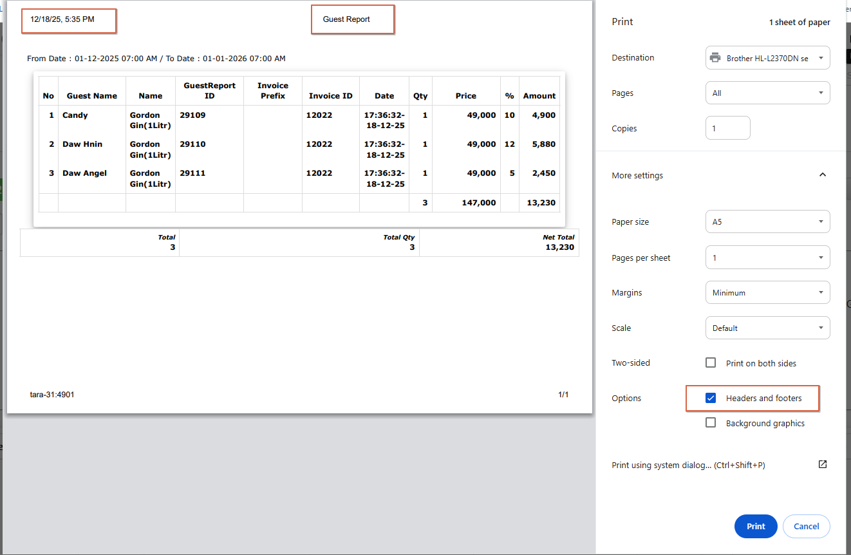
Task: Click GuestReport ID 29110
Action: (x=192, y=144)
